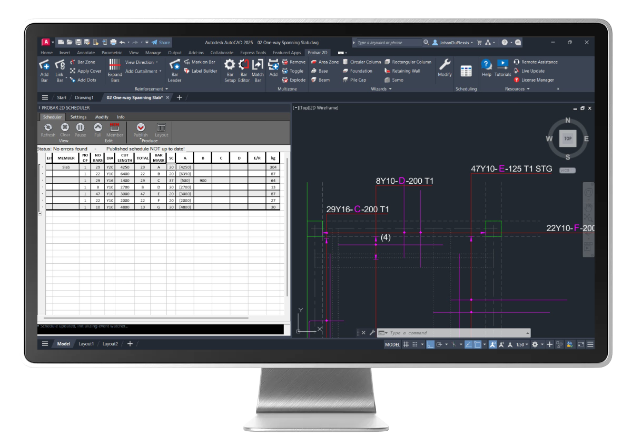Select the Link Bar tool

coord(60,70)
